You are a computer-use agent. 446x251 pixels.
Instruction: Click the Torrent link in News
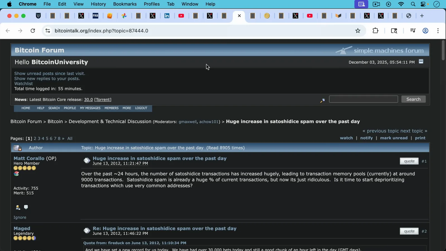(x=103, y=100)
